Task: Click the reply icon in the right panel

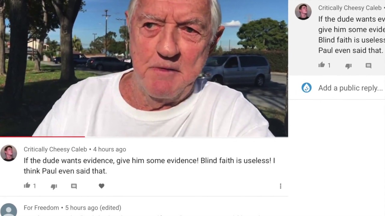Action: 368,66
